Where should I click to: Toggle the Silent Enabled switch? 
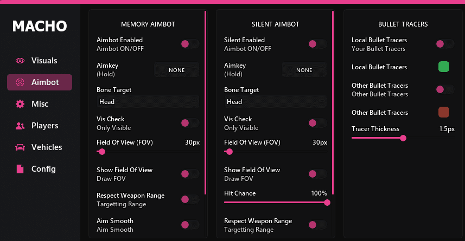tap(317, 44)
